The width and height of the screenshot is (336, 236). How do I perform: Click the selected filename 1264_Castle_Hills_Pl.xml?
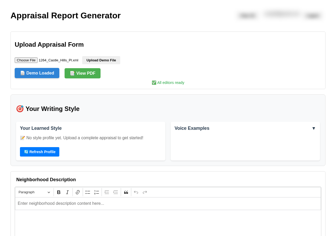[x=59, y=60]
